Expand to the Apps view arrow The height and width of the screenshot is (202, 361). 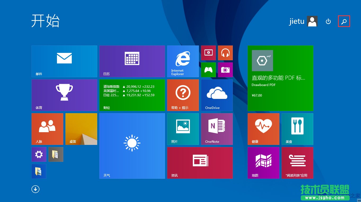click(x=35, y=189)
